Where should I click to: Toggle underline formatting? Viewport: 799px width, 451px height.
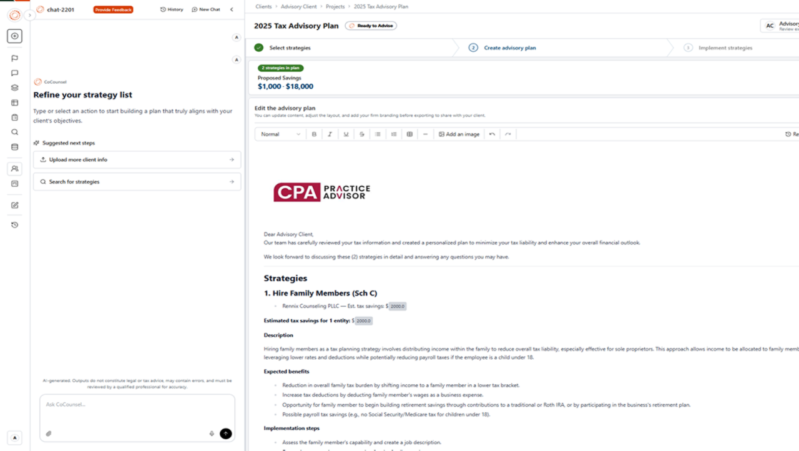pyautogui.click(x=346, y=134)
